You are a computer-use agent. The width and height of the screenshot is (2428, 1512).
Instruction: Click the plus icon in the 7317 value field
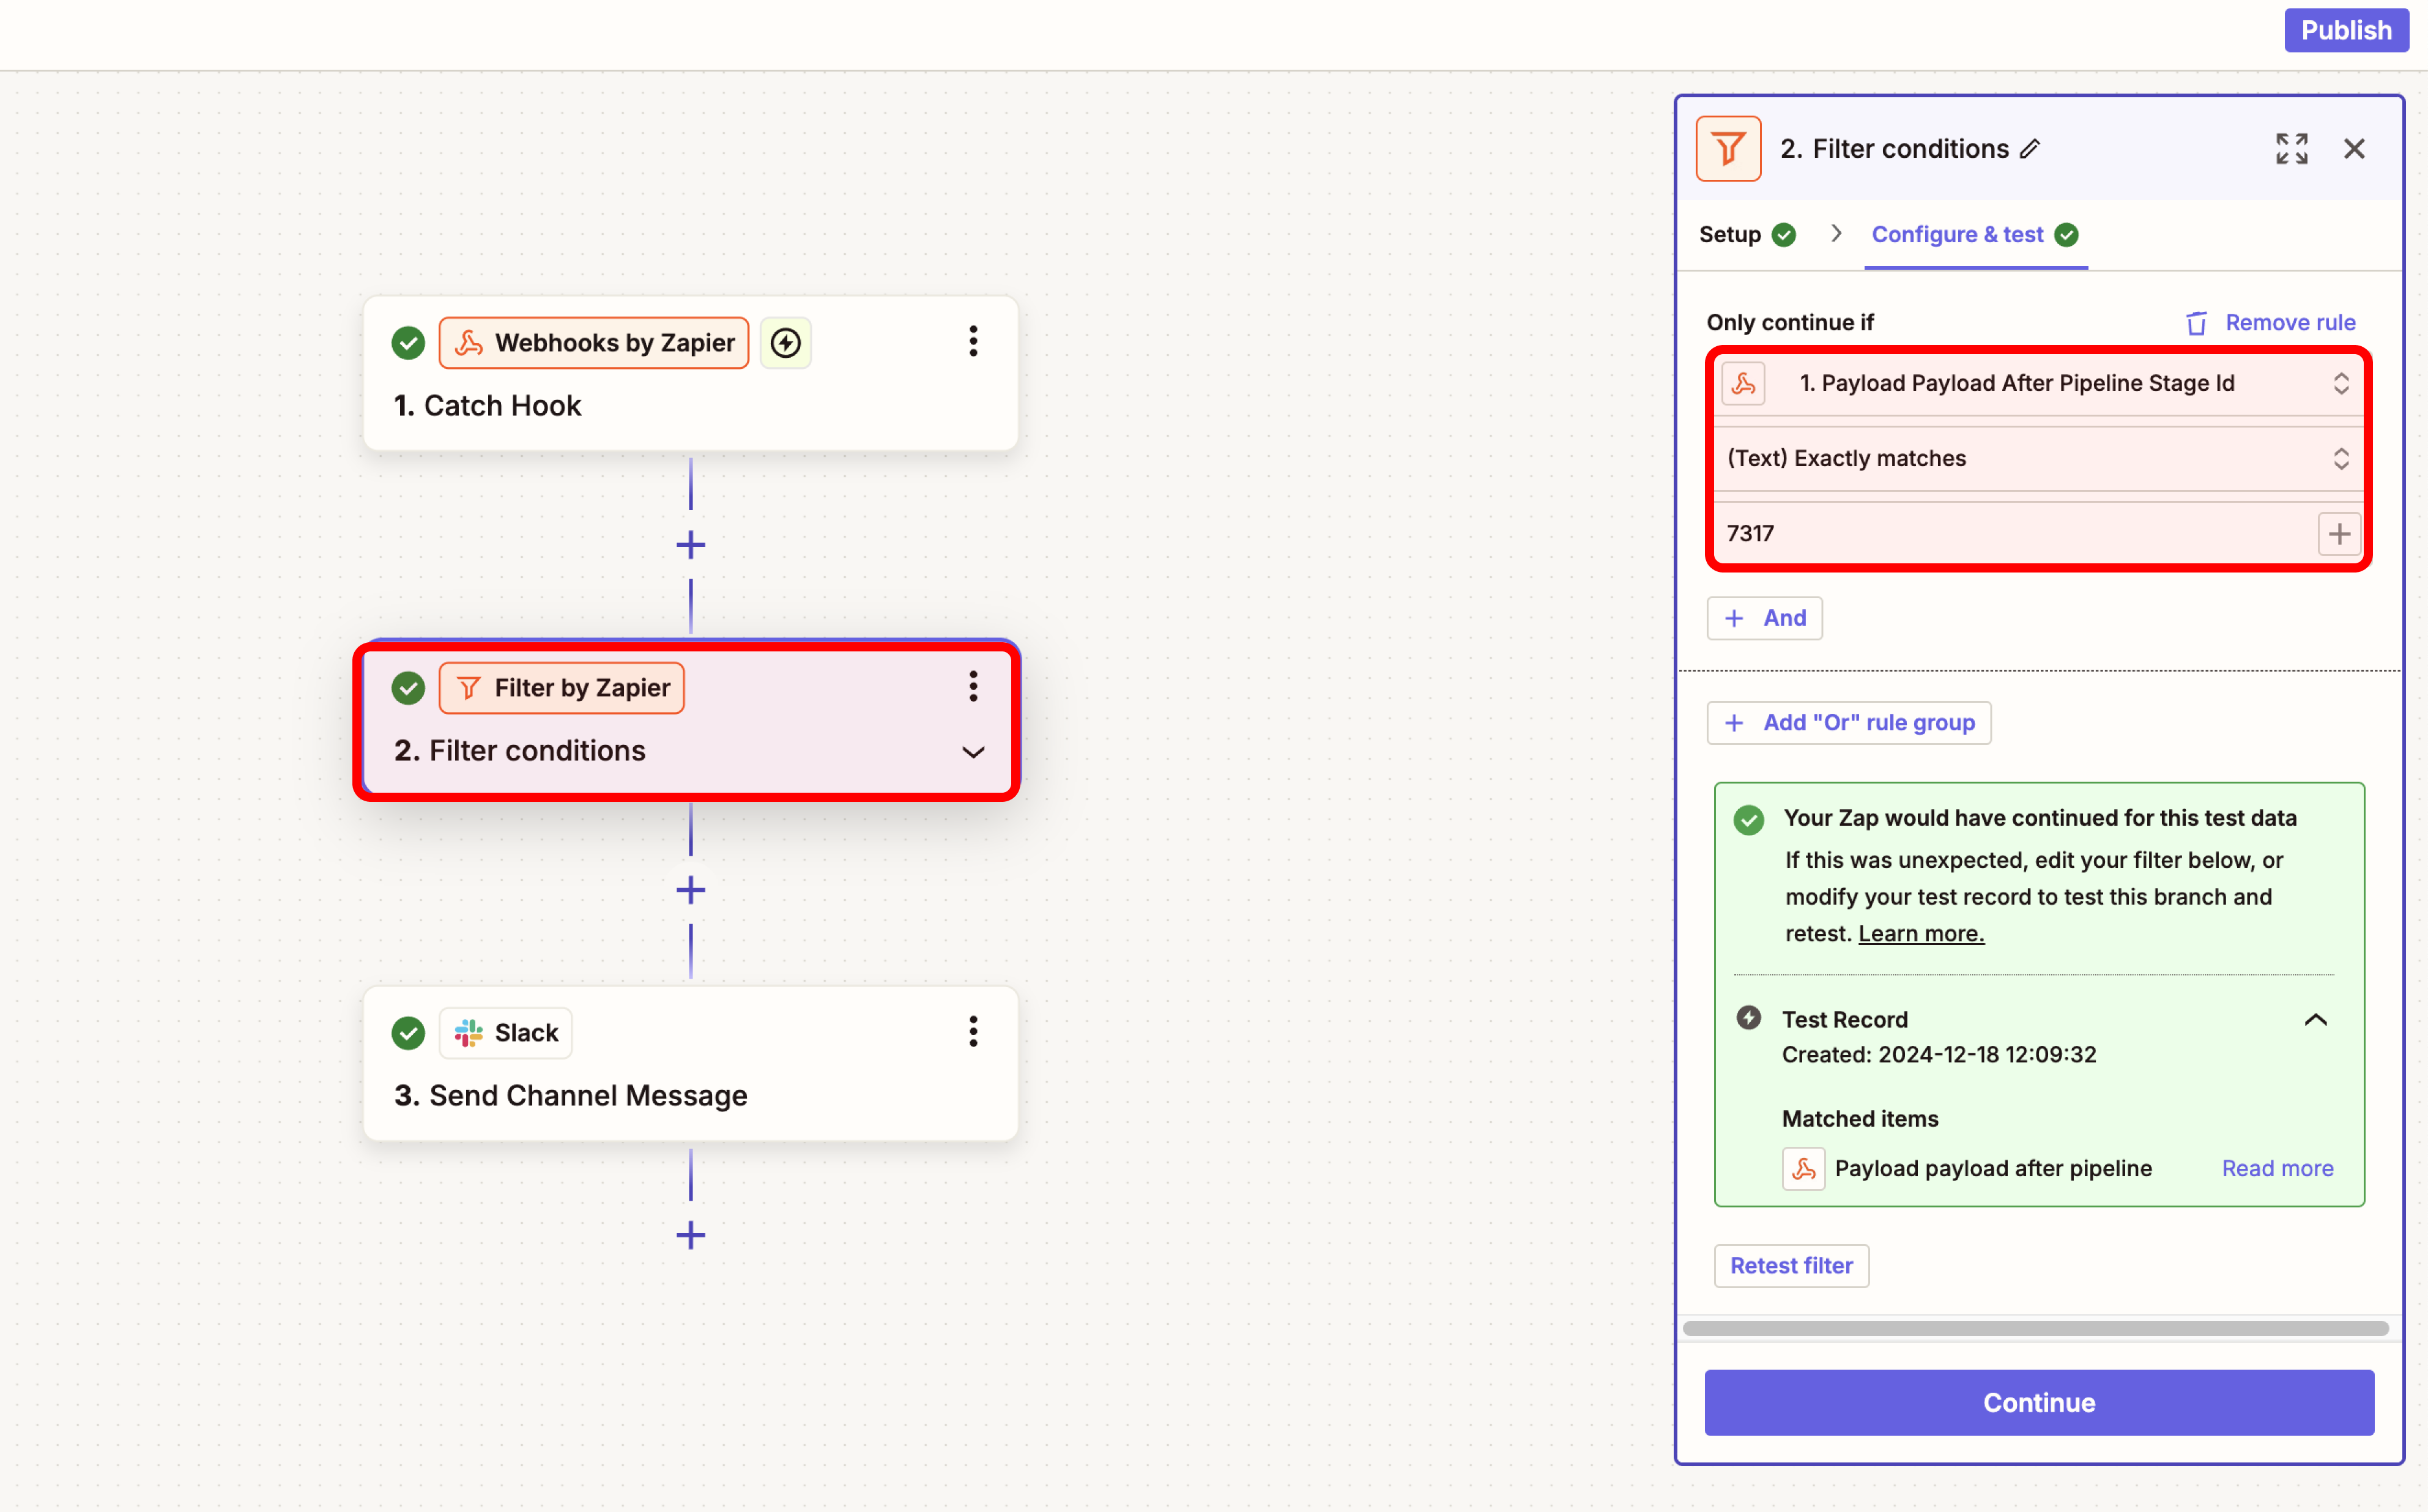tap(2338, 534)
